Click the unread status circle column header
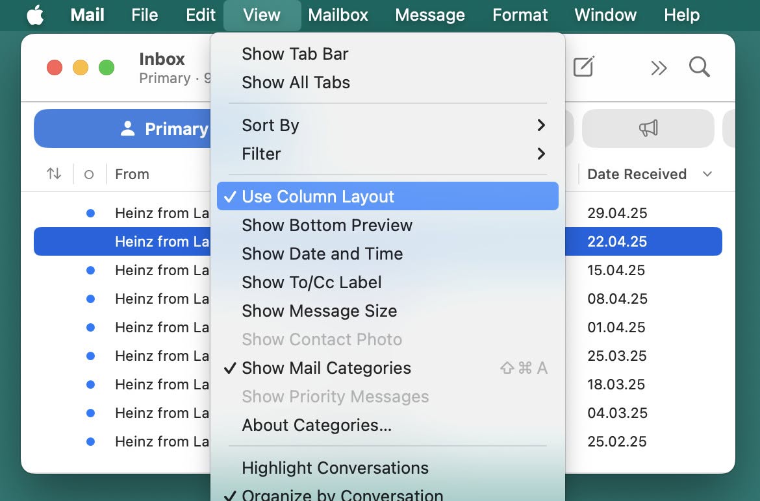 (x=89, y=175)
